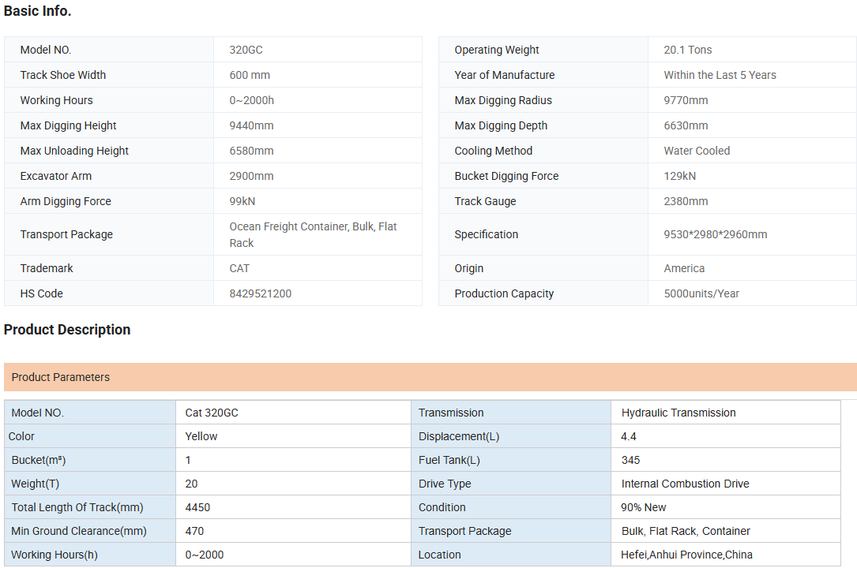Click the Drive Type label cell
Image resolution: width=857 pixels, height=568 pixels.
pyautogui.click(x=511, y=484)
